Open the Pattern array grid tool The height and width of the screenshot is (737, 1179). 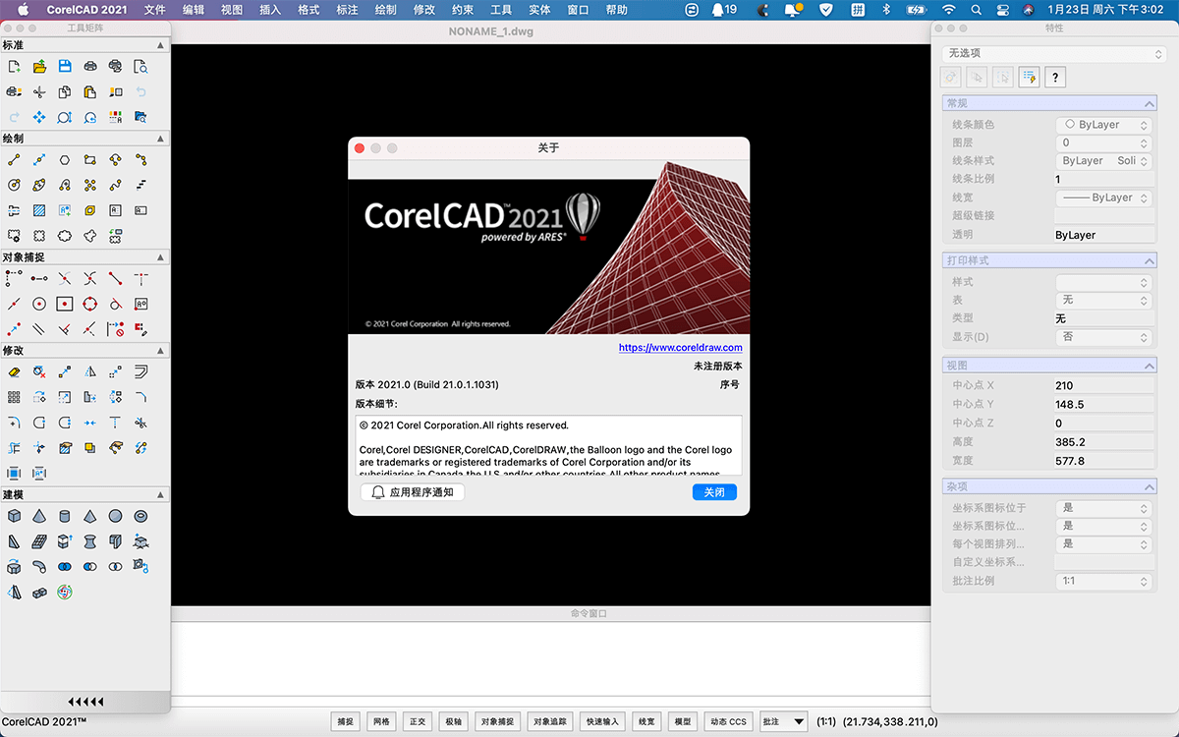point(14,397)
